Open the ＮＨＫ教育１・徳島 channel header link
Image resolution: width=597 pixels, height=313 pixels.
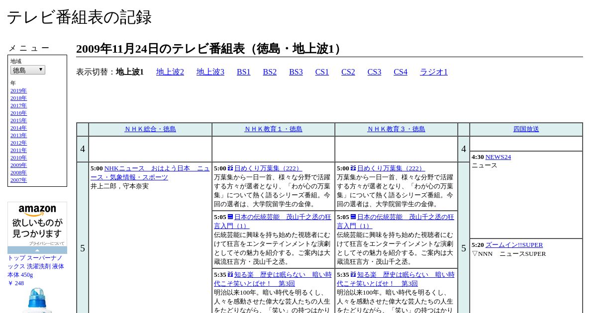coord(273,129)
